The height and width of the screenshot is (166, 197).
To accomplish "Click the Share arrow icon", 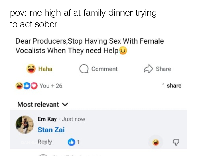I will pyautogui.click(x=148, y=69).
